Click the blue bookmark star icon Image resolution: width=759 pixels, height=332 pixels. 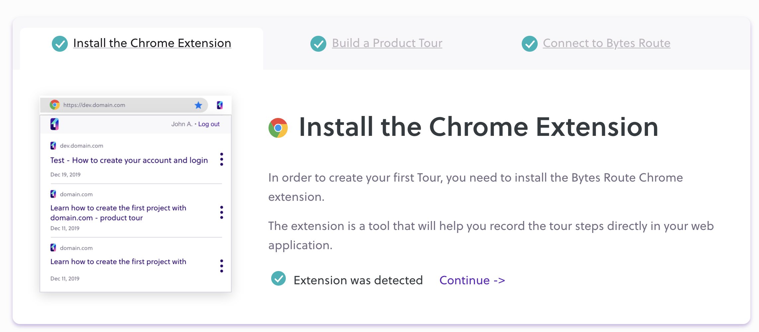[x=198, y=105]
